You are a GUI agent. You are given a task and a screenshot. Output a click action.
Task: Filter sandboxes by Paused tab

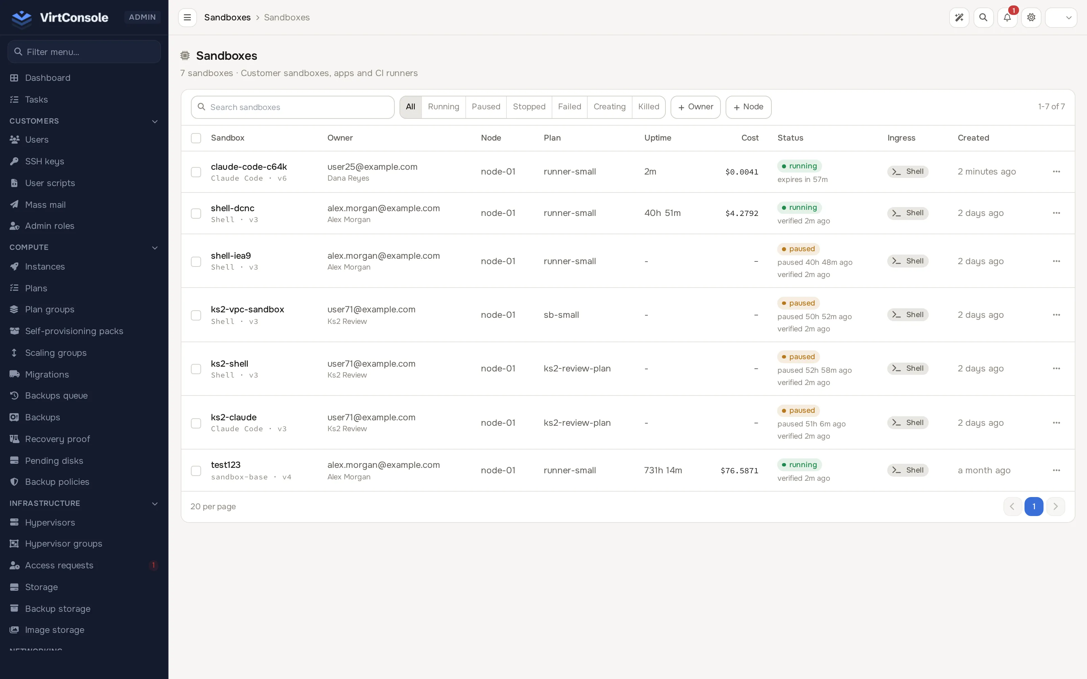point(486,107)
